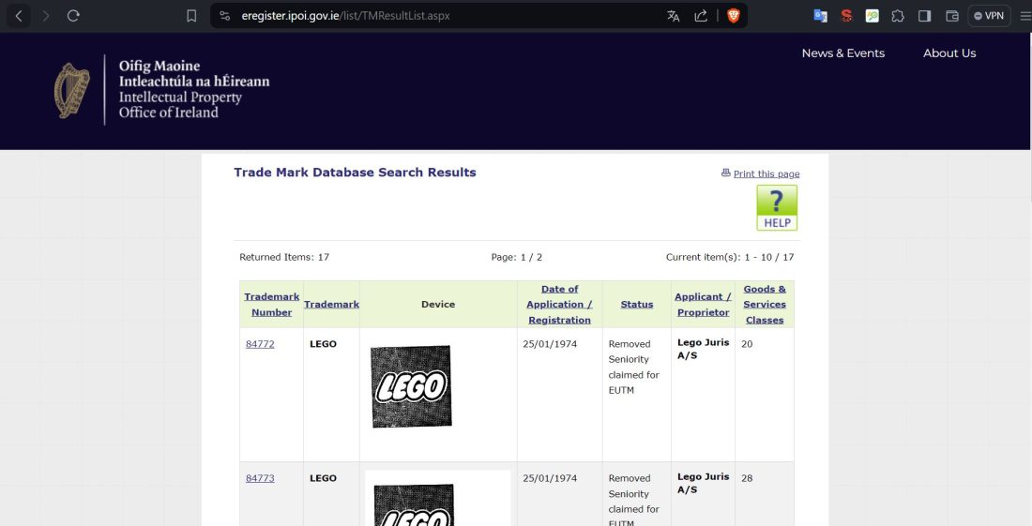Image resolution: width=1032 pixels, height=526 pixels.
Task: Reload the page with refresh icon
Action: (73, 16)
